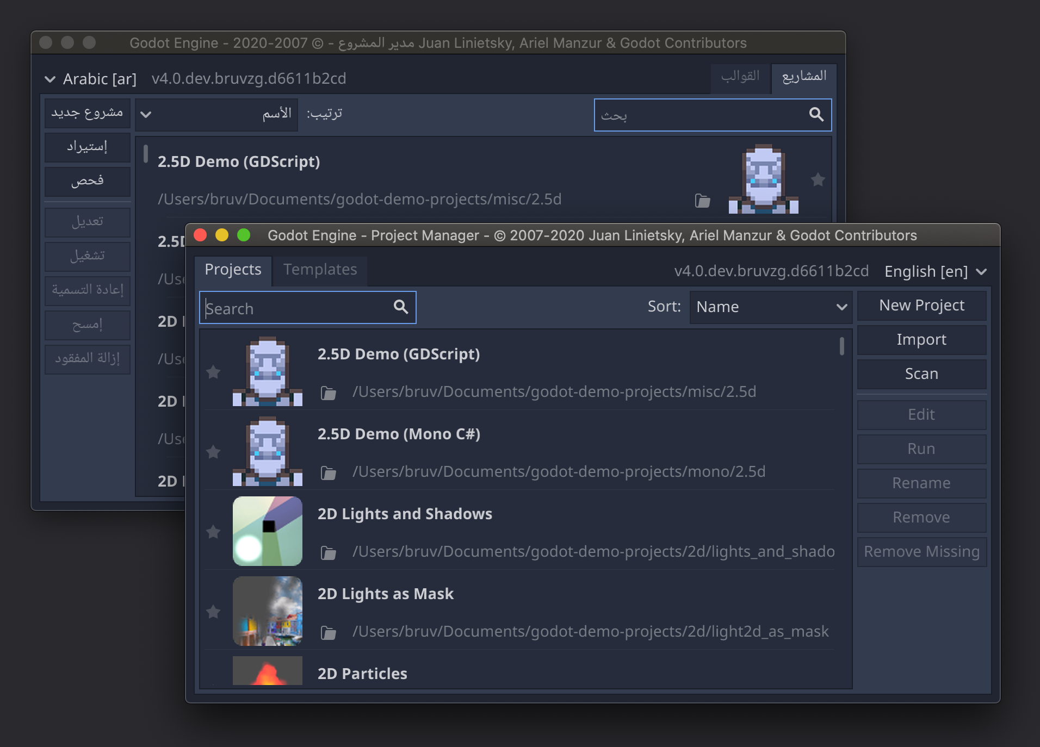The width and height of the screenshot is (1040, 747).
Task: Click robot thumbnail in the Arabic window
Action: [764, 179]
